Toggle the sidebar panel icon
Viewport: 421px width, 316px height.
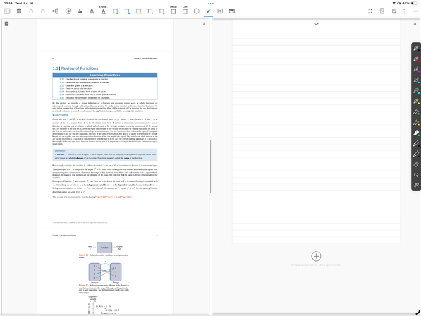click(x=7, y=11)
